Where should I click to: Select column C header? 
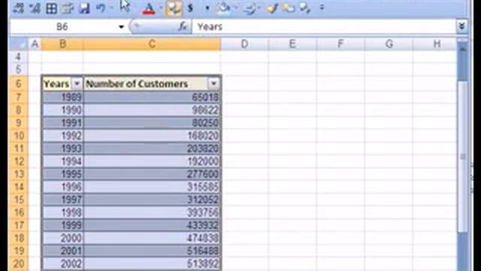152,44
